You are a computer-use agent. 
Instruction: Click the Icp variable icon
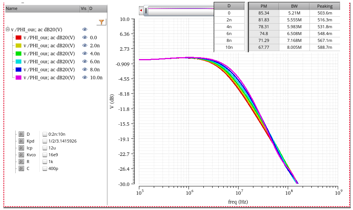(21, 148)
